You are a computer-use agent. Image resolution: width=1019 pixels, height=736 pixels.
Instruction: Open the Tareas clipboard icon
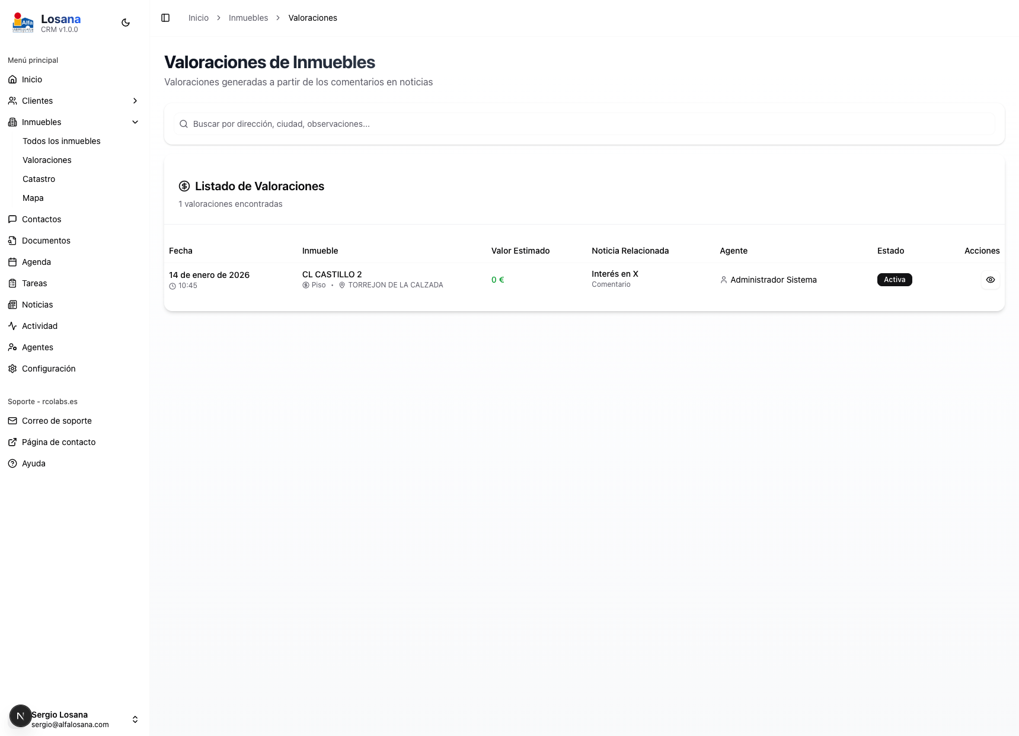(12, 283)
